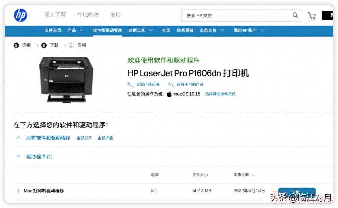Click the 全部折叠 link
The width and height of the screenshot is (338, 208).
(105, 138)
